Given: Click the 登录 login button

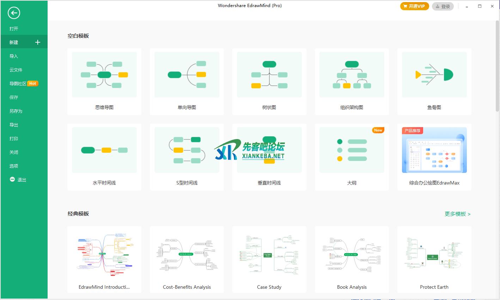Looking at the screenshot, I should coord(443,6).
